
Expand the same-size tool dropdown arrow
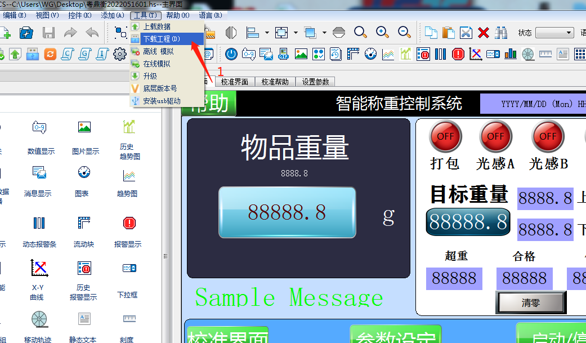[x=296, y=33]
